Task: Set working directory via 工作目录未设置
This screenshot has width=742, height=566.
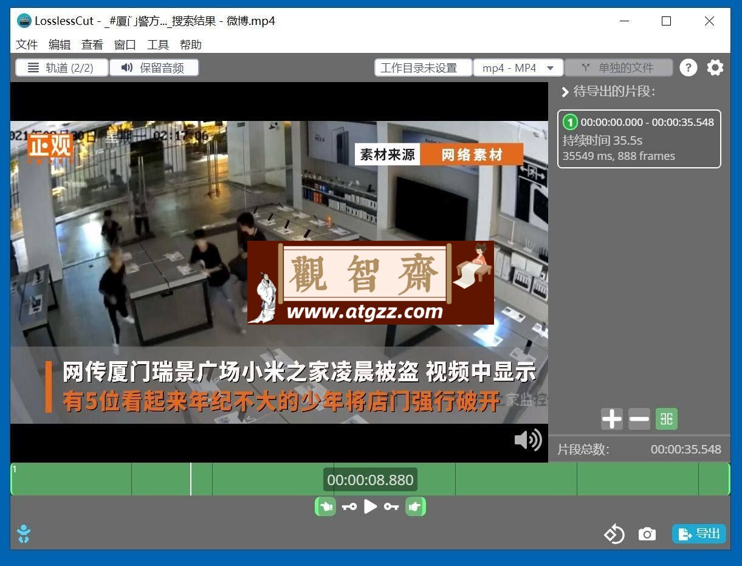Action: [x=424, y=67]
